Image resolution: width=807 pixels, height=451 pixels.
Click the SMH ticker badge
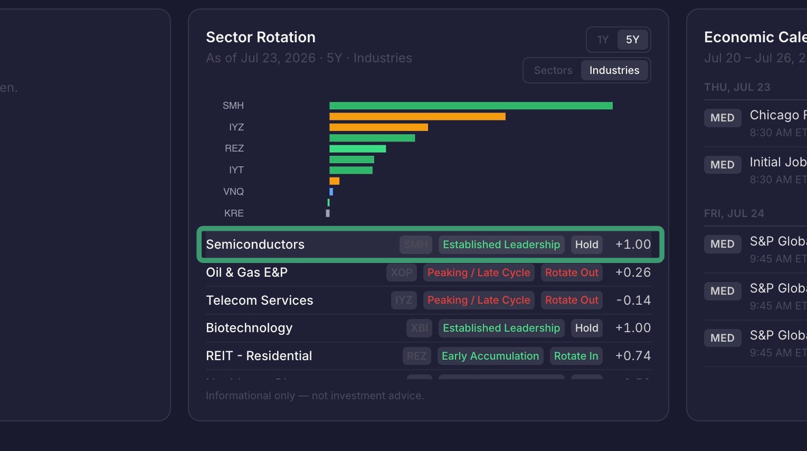pyautogui.click(x=416, y=245)
